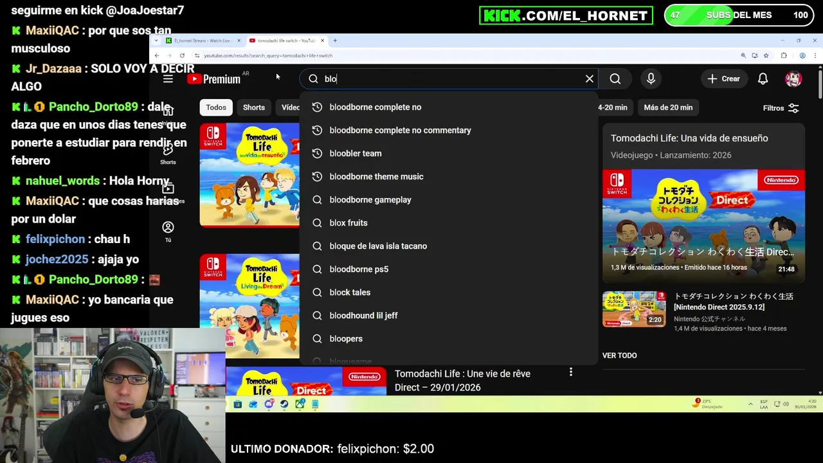Close the El_hornet Stream browser tab
The width and height of the screenshot is (823, 463).
coord(239,41)
